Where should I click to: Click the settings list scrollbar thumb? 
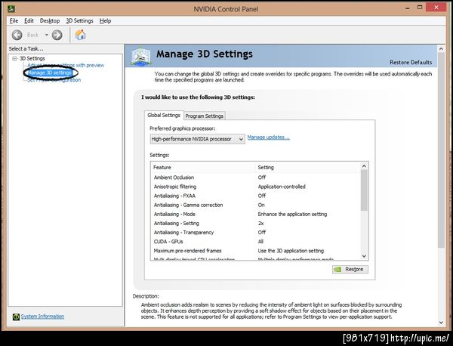point(364,190)
